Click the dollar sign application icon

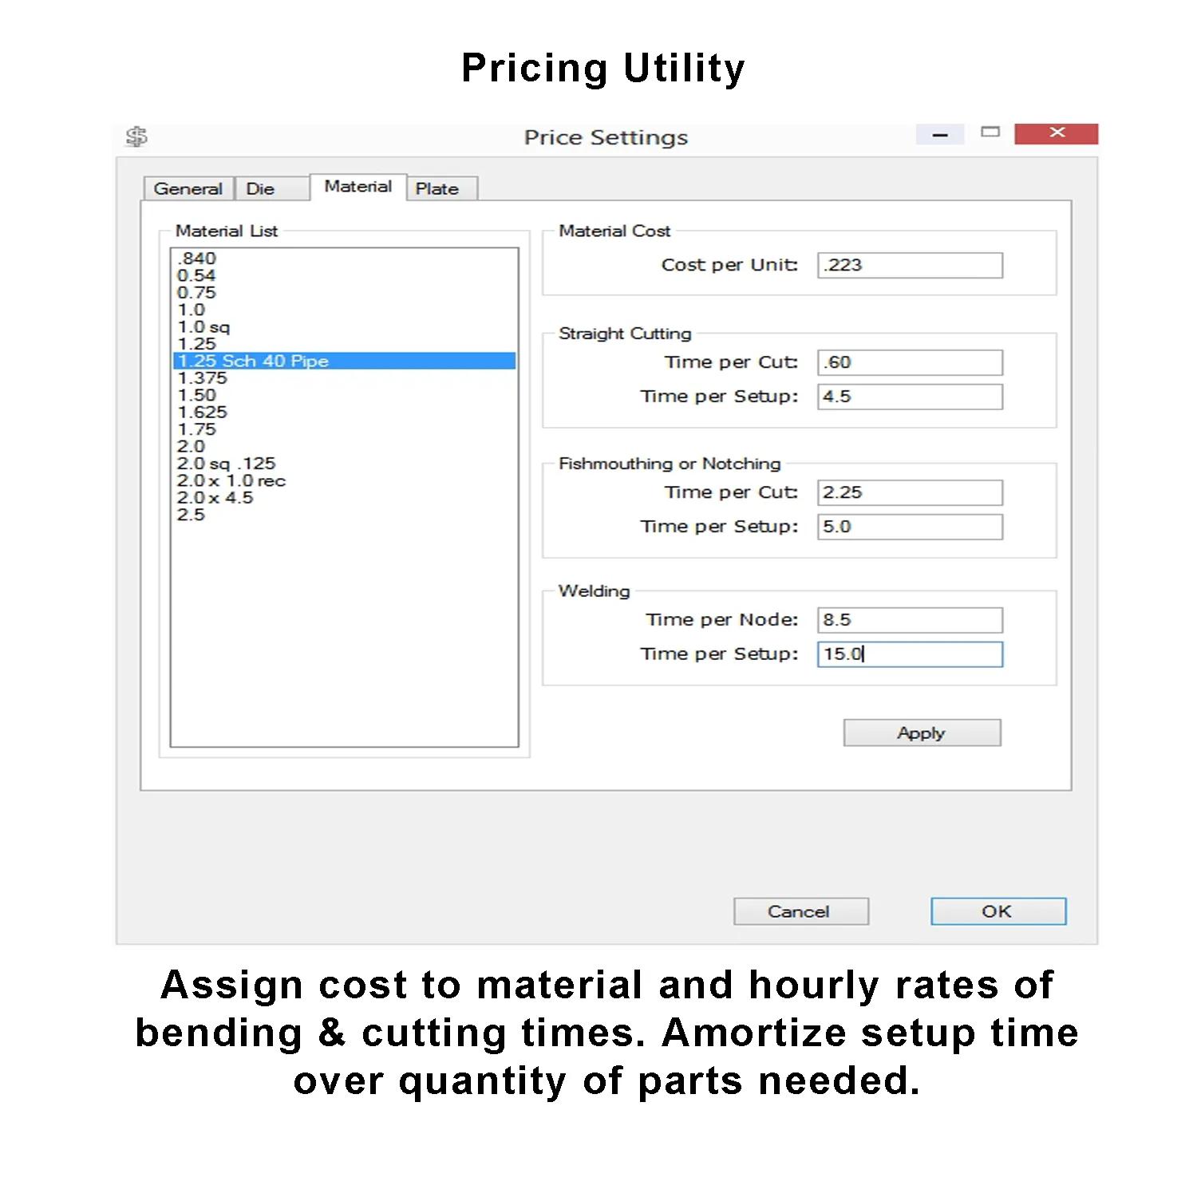(x=137, y=136)
